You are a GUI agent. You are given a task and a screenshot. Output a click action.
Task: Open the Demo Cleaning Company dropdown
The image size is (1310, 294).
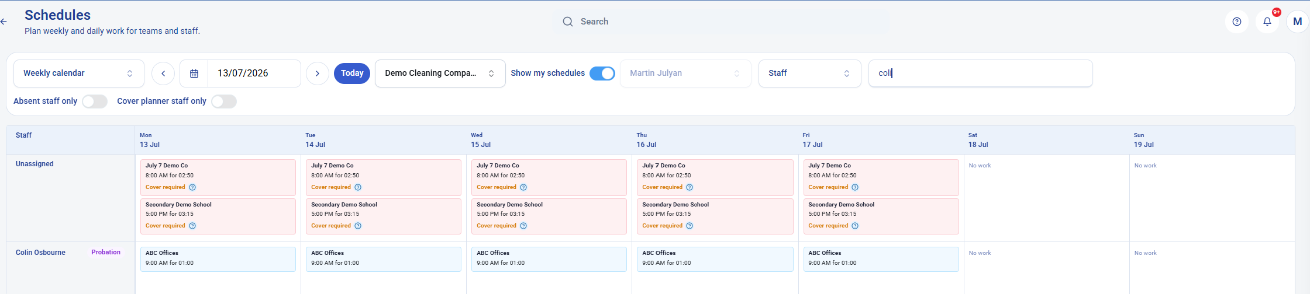tap(440, 73)
